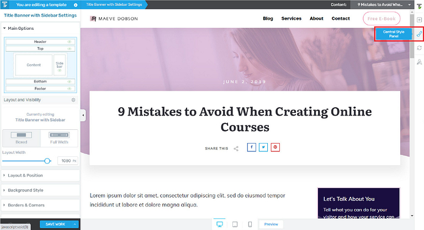Screen dimensions: 424x230
Task: Switch to tablet preview icon
Action: 235,224
